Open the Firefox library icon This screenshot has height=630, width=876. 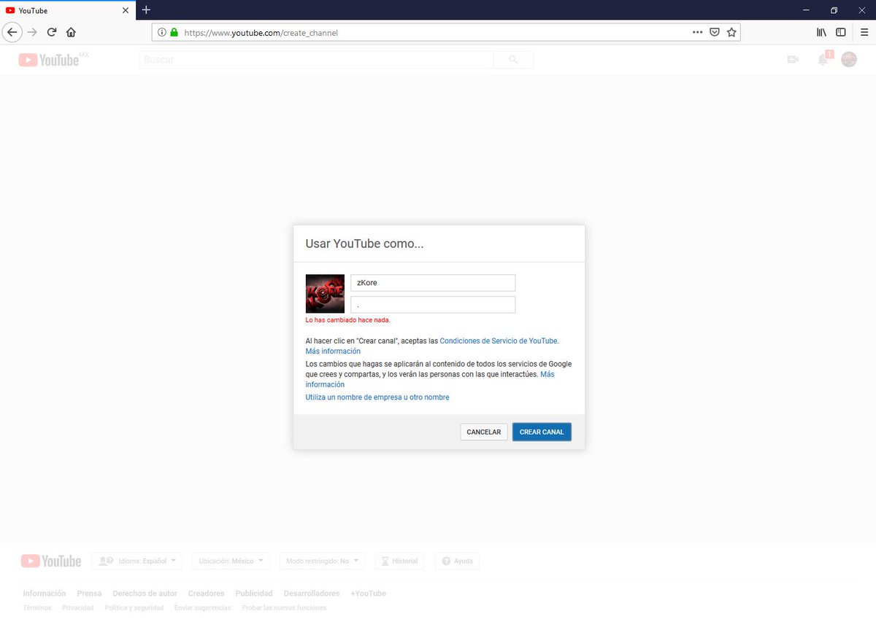click(822, 32)
